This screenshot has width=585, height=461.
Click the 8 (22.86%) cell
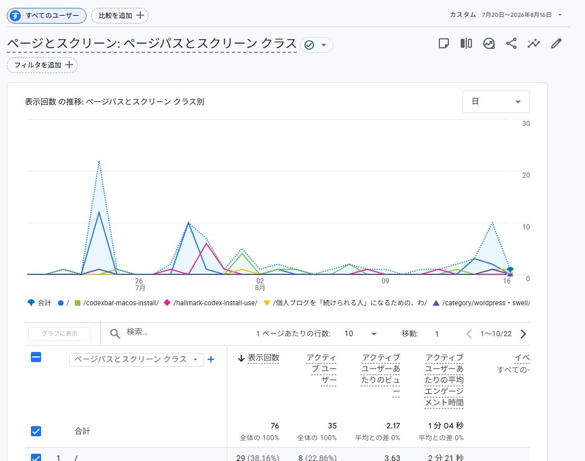317,458
